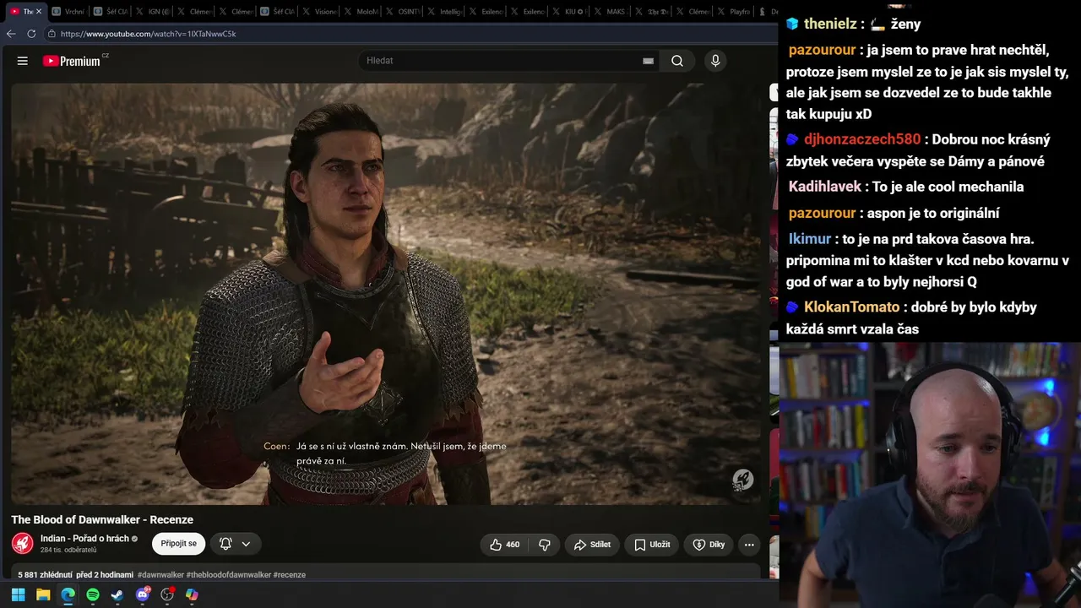This screenshot has height=608, width=1081.
Task: Click the streamer webcam feed
Action: [930, 475]
